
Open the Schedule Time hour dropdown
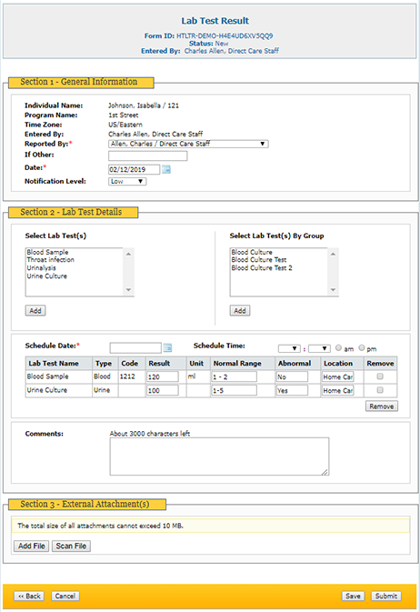coord(289,348)
